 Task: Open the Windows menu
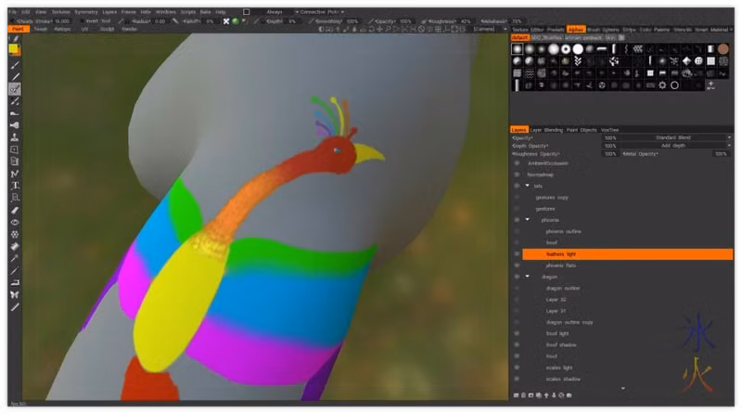pyautogui.click(x=166, y=12)
